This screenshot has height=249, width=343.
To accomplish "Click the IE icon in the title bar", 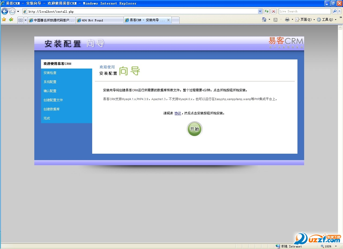I will point(3,3).
